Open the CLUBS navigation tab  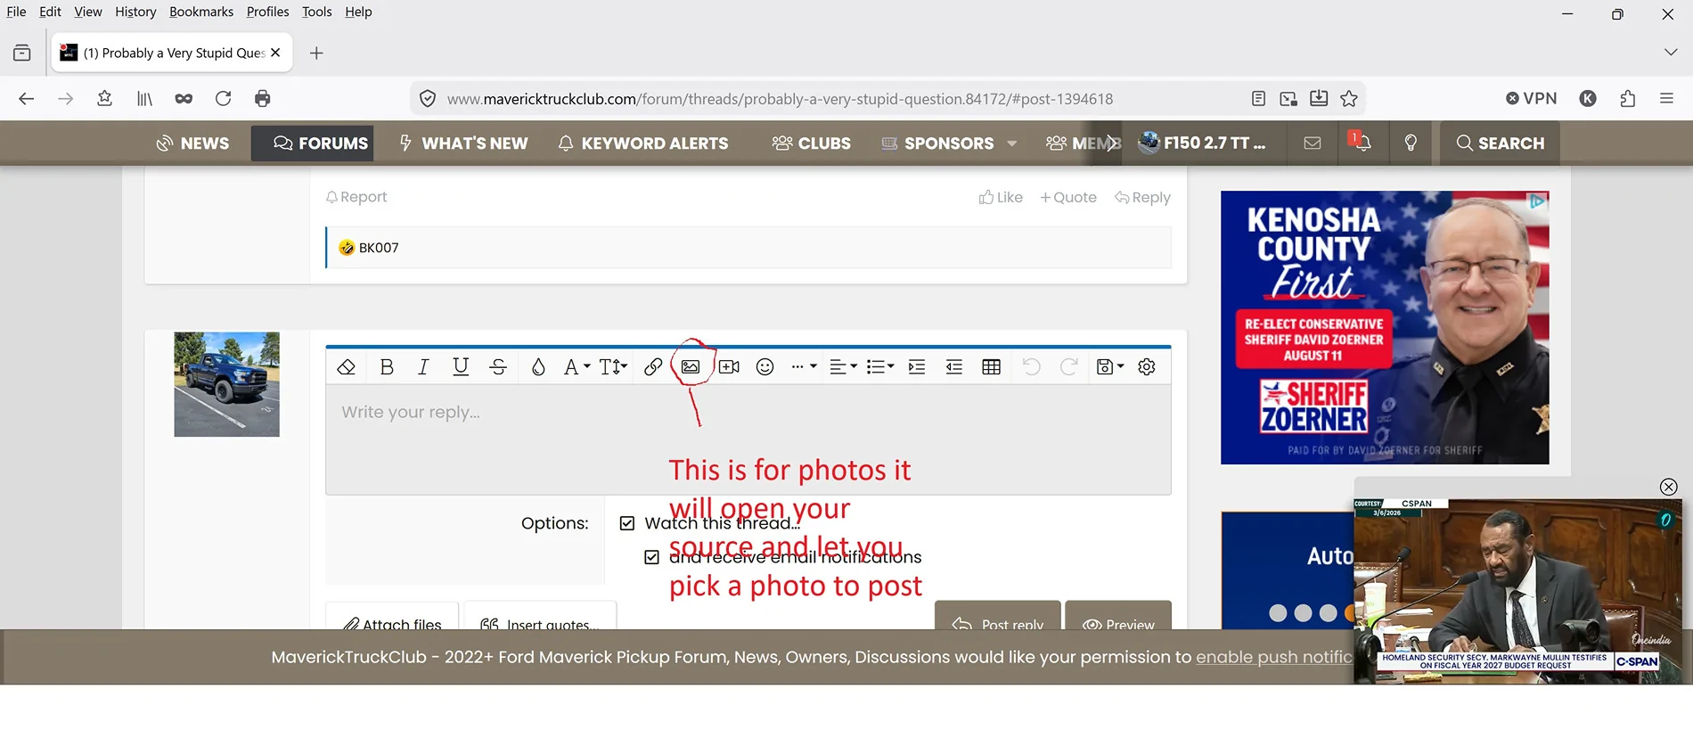click(x=812, y=143)
